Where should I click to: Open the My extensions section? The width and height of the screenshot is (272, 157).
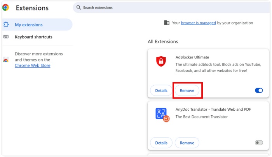(37, 25)
